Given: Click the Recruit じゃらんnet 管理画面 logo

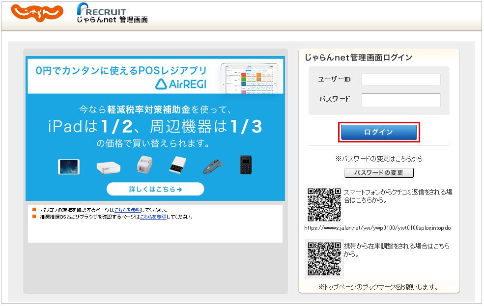Looking at the screenshot, I should tap(112, 14).
